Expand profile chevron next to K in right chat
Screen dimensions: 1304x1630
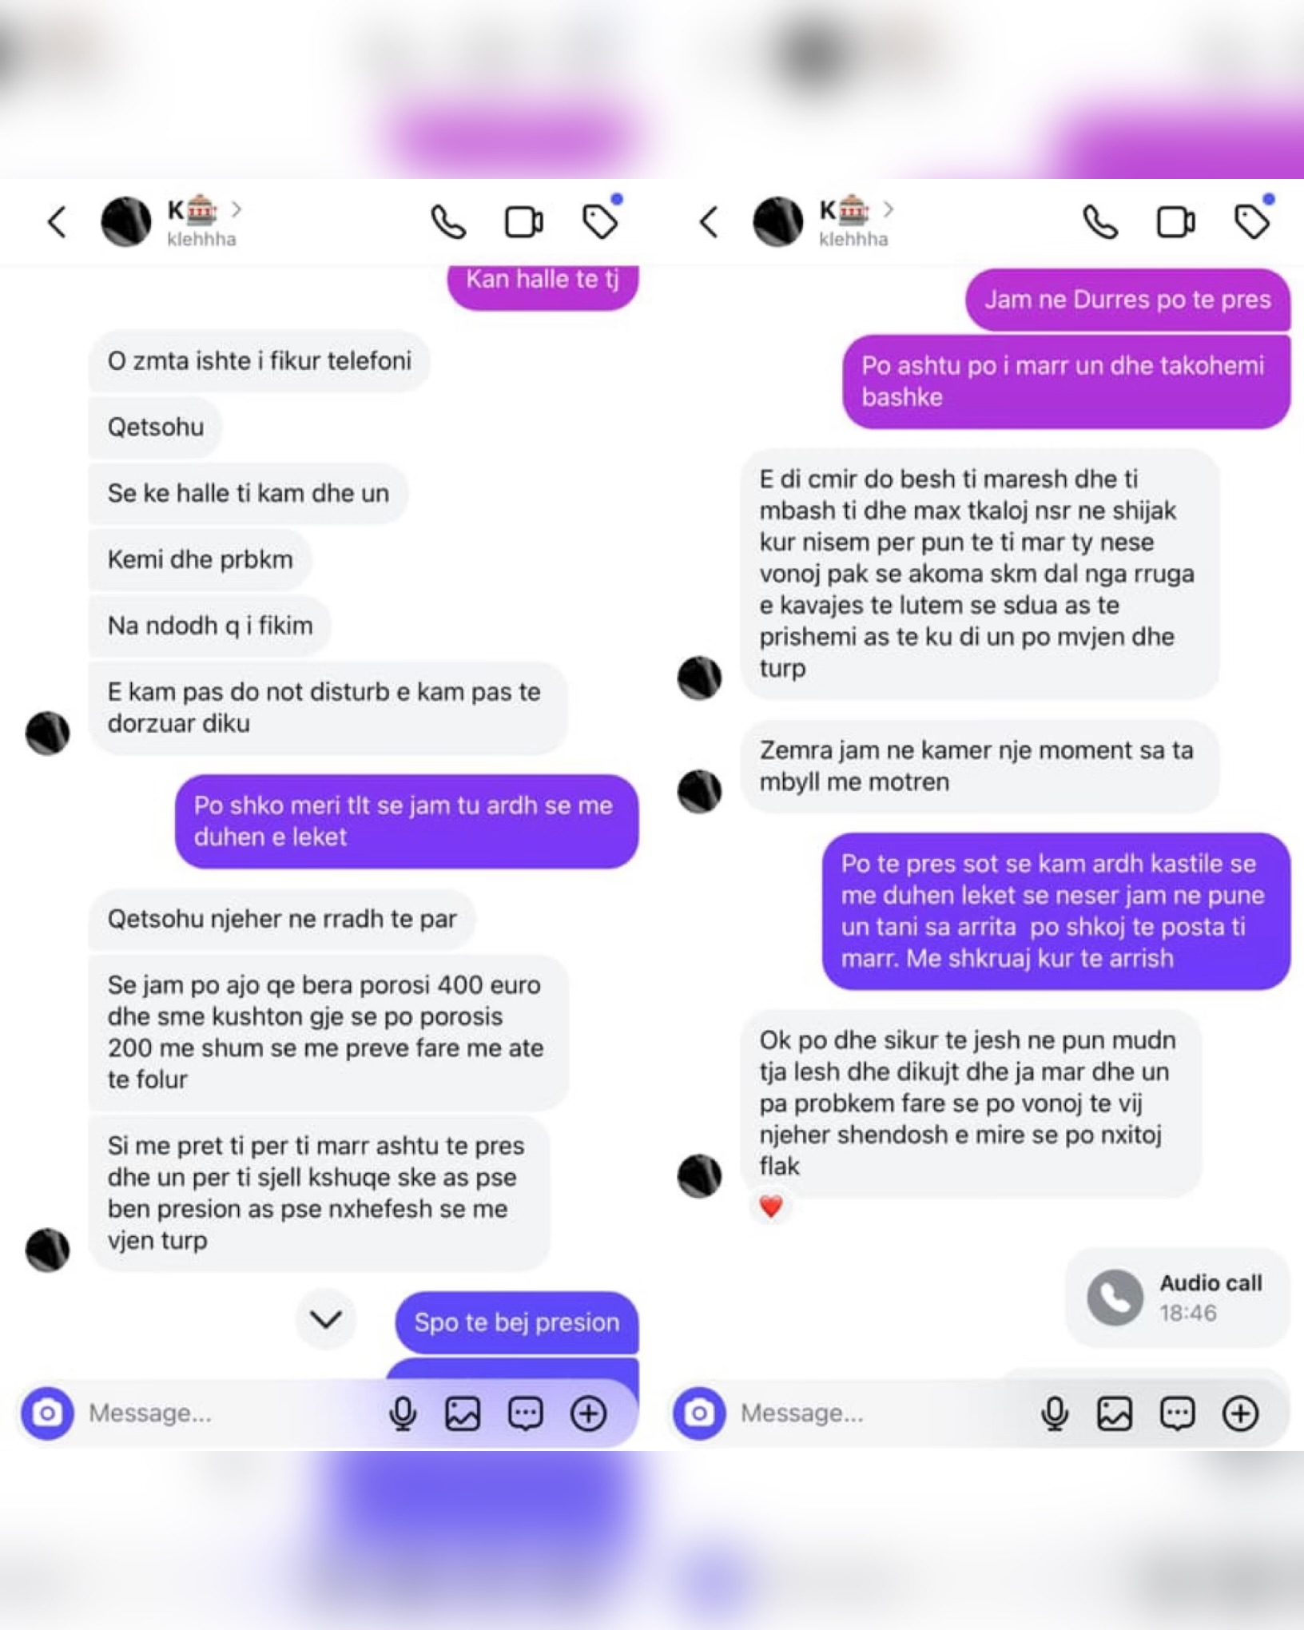[889, 209]
